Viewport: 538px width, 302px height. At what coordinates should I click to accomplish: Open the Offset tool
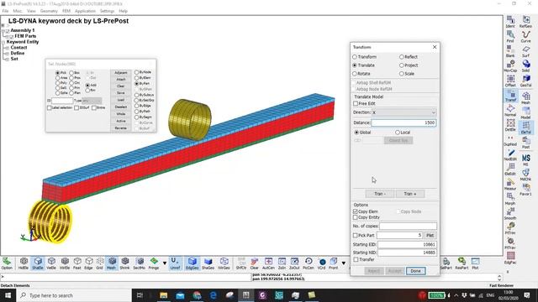tap(510, 81)
